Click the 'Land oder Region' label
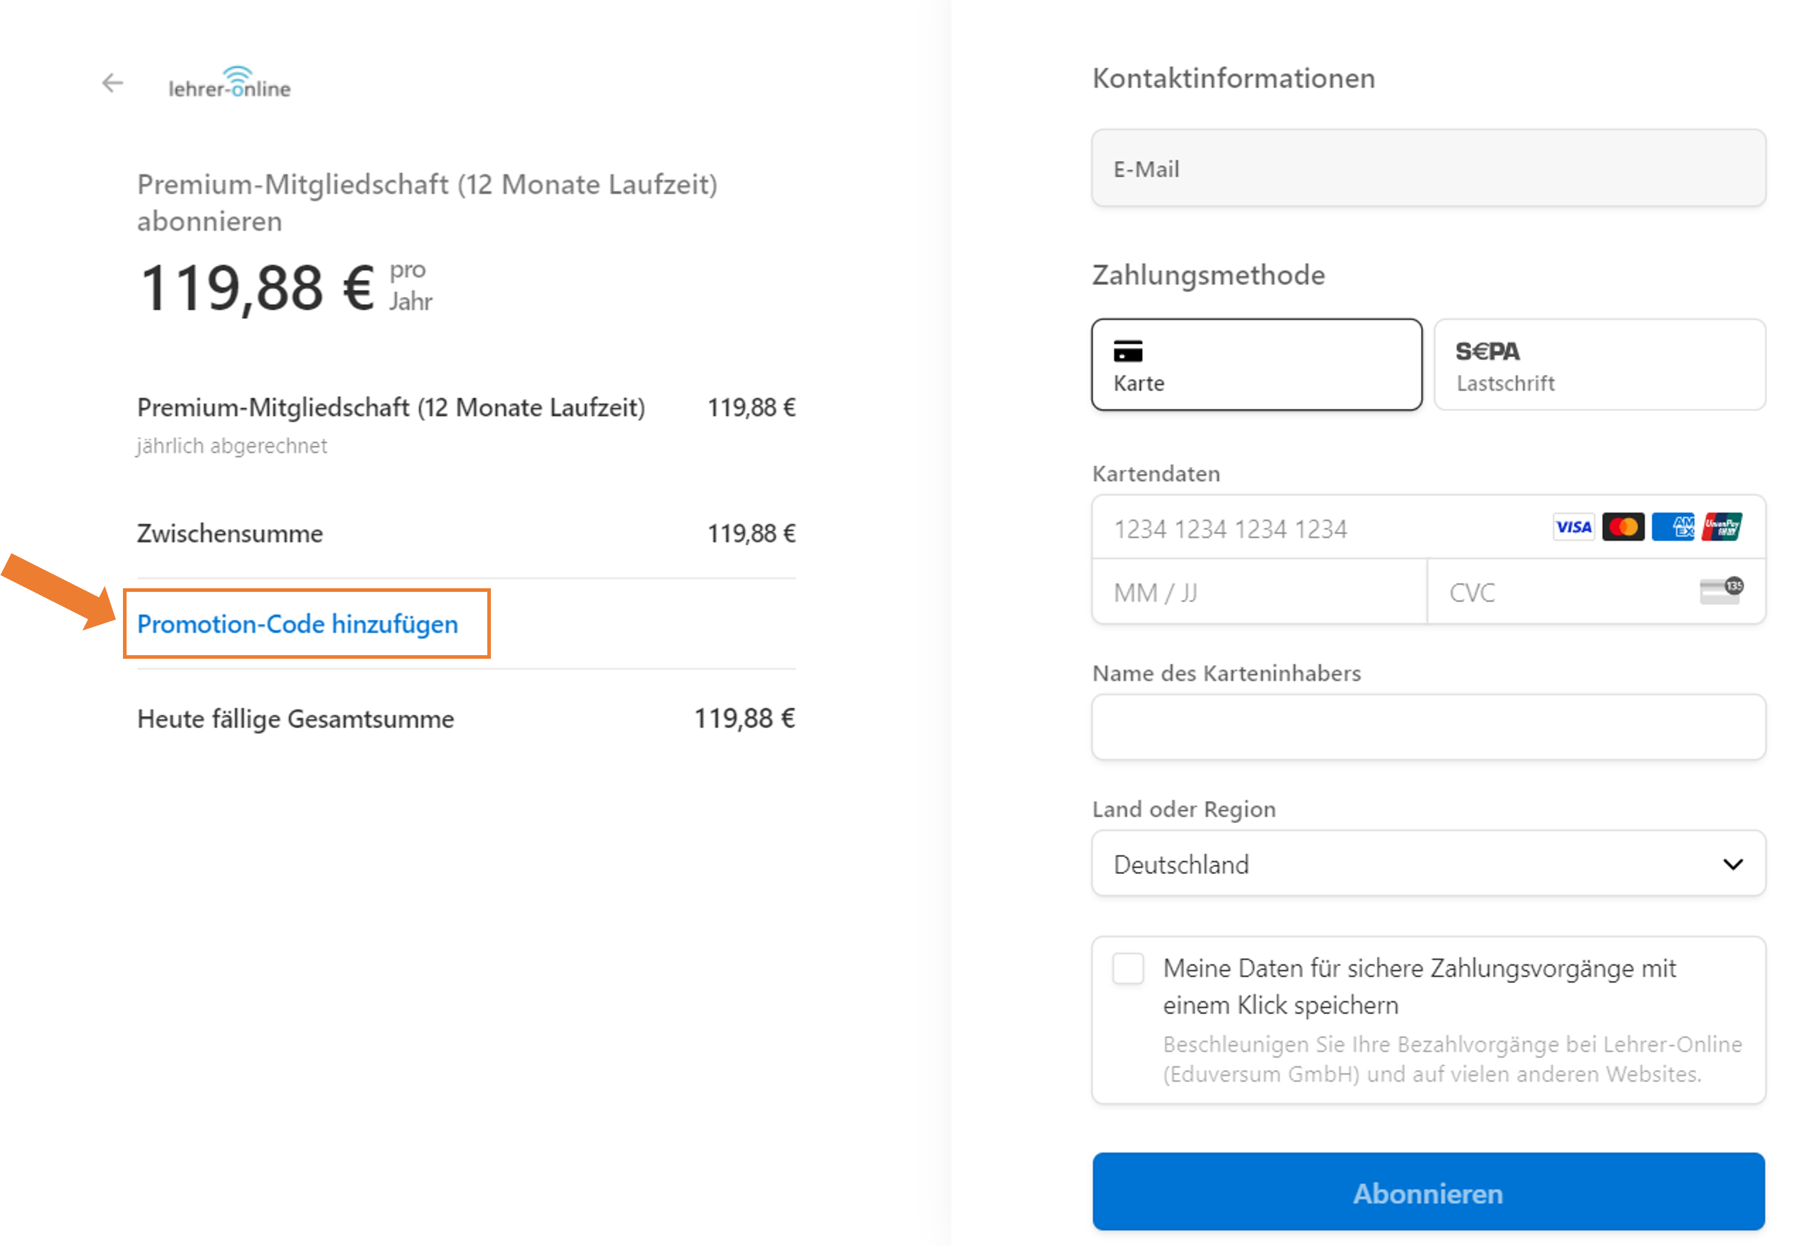This screenshot has height=1246, width=1802. coord(1184,809)
